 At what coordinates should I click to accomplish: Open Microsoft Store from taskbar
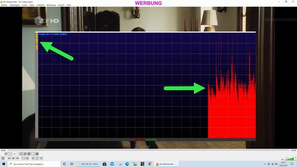(104, 164)
